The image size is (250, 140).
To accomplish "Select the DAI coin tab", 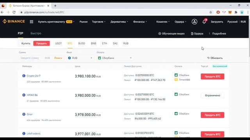I will [115, 43].
